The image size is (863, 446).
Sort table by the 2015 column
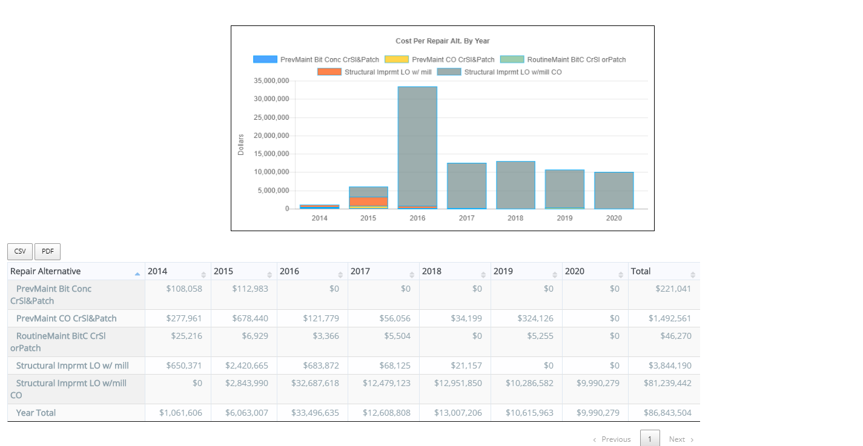pyautogui.click(x=269, y=275)
